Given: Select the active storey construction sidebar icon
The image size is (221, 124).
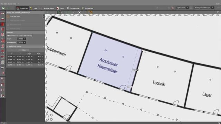Looking at the screenshot, I should [2, 24].
